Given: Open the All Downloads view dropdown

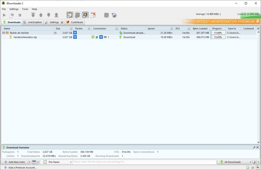Looking at the screenshot, I should point(235,162).
